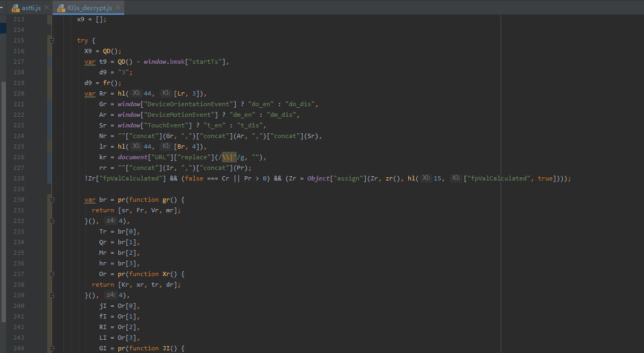Click the fold end marker at line 232
This screenshot has width=644, height=353.
pos(51,221)
